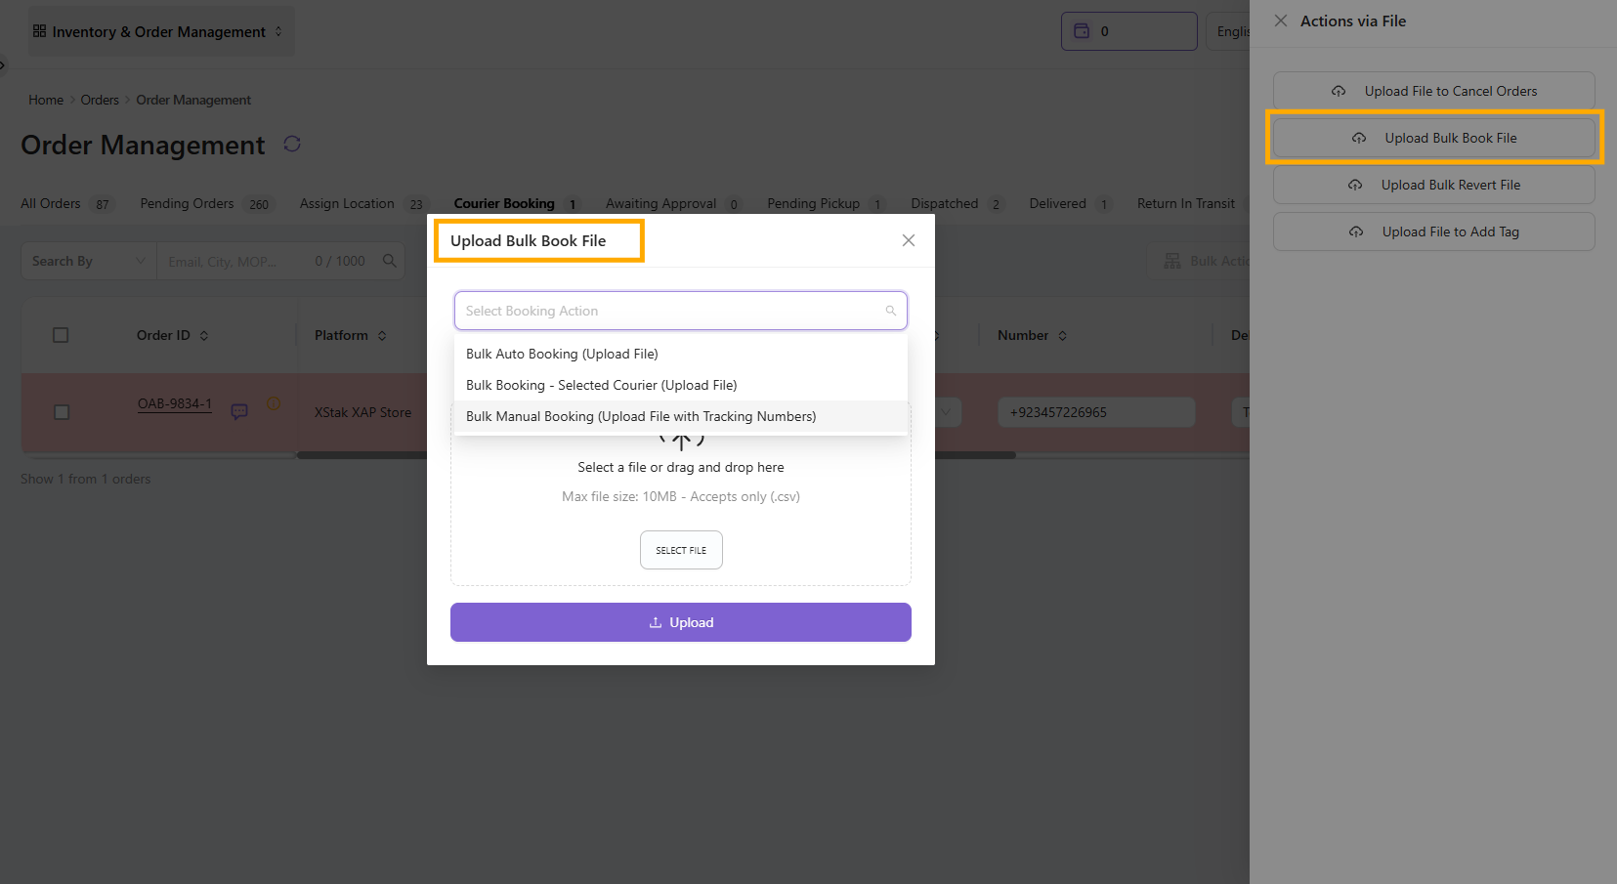Image resolution: width=1617 pixels, height=884 pixels.
Task: Click the search magnifier in order search
Action: [x=390, y=261]
